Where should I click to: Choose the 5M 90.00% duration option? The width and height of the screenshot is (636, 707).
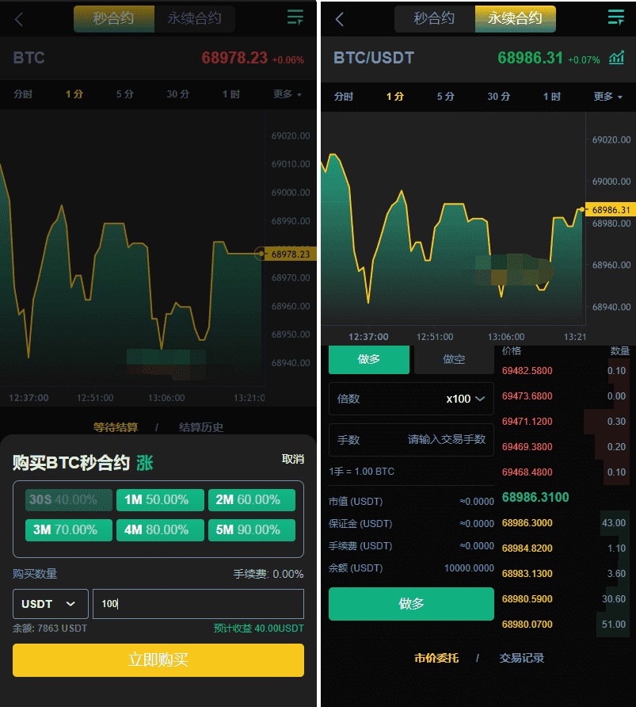[x=251, y=529]
